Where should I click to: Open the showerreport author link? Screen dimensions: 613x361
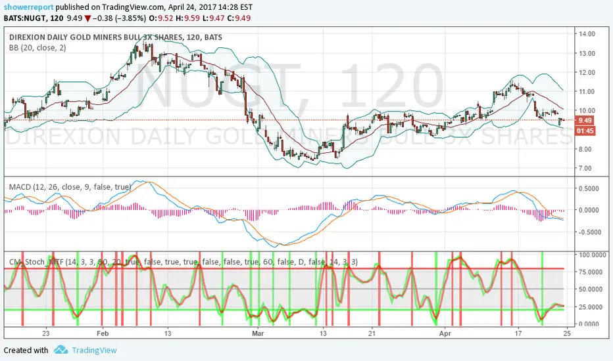point(29,7)
